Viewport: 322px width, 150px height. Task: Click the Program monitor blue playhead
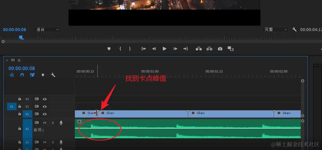point(21,37)
